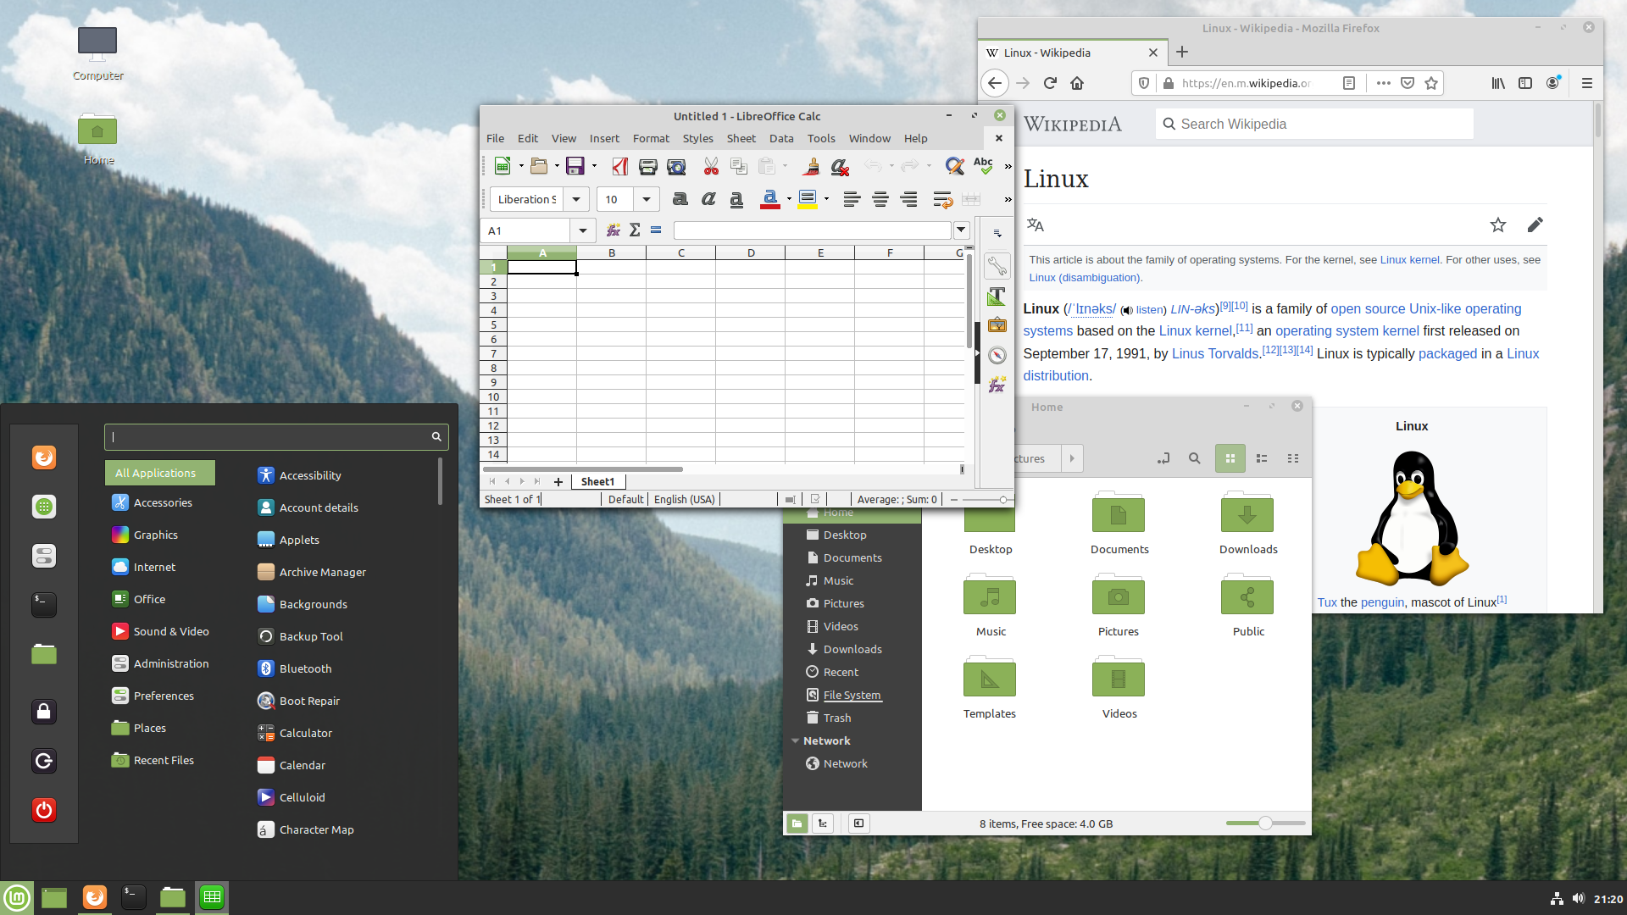Open the Format menu in Calc
The height and width of the screenshot is (915, 1627).
(650, 138)
